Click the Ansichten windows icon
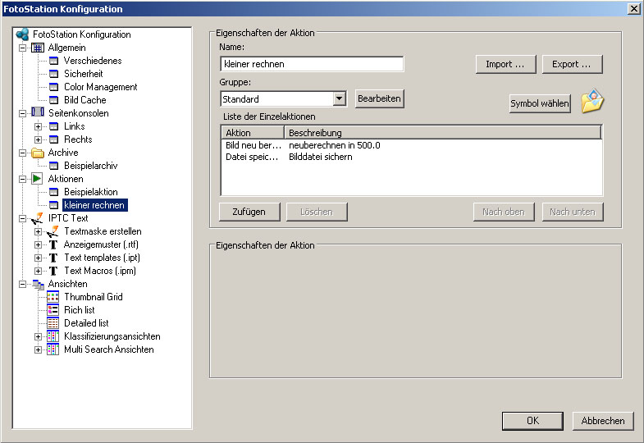The width and height of the screenshot is (644, 443). pyautogui.click(x=38, y=284)
